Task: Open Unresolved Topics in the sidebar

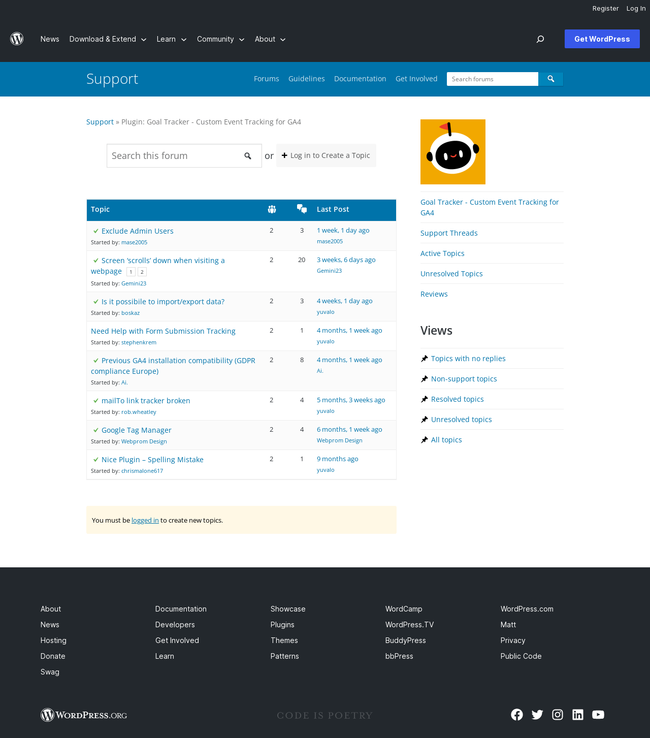Action: pos(451,274)
